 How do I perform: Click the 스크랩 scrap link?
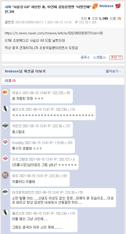click(x=99, y=57)
